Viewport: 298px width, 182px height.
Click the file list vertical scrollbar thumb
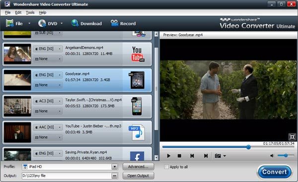156,89
